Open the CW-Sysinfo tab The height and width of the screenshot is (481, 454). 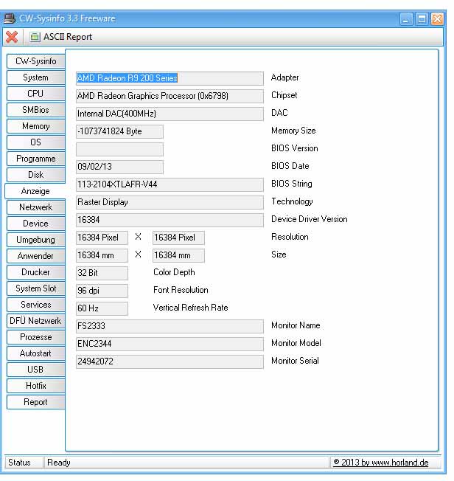36,61
